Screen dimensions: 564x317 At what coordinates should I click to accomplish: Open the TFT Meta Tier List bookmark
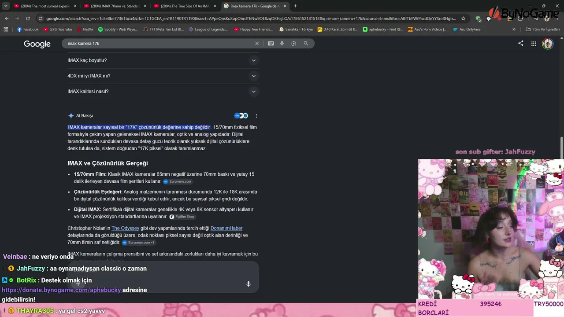163,29
